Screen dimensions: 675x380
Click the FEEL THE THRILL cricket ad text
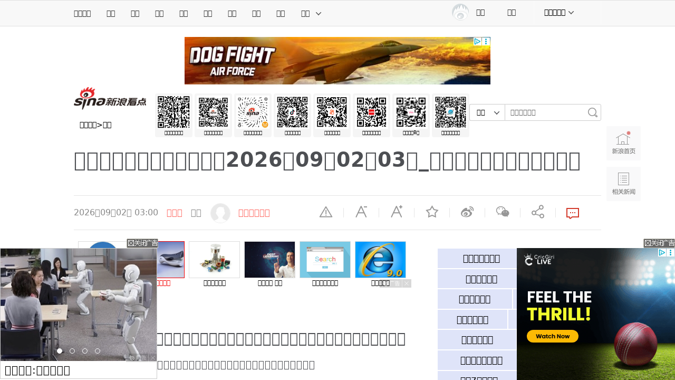[559, 306]
